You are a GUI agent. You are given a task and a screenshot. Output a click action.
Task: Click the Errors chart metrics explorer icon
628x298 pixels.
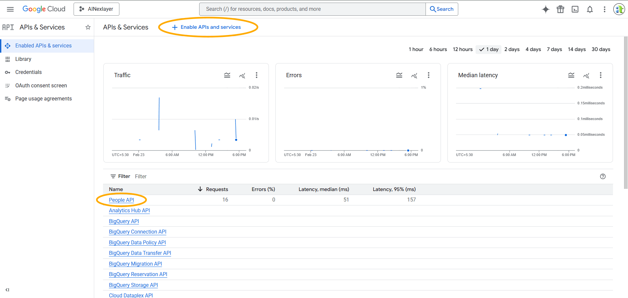click(x=414, y=75)
